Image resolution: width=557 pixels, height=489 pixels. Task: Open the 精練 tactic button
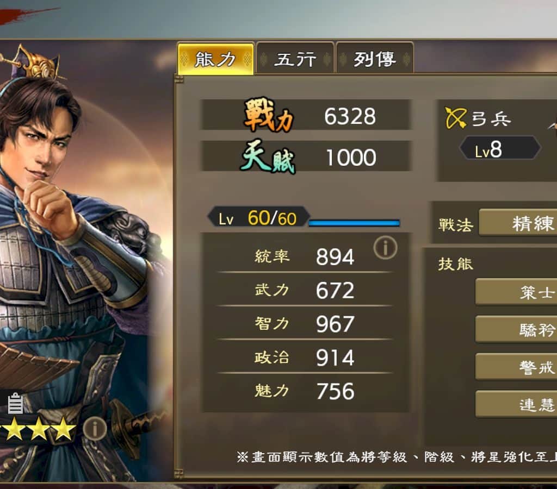[518, 223]
